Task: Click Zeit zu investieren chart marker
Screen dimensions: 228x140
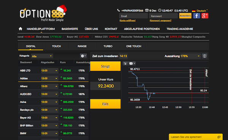Action: click(191, 79)
